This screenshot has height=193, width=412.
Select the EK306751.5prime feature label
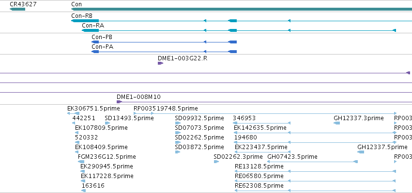coord(93,109)
